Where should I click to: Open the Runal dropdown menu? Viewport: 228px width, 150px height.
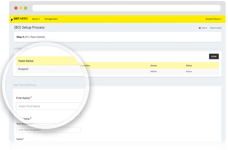pos(36,19)
